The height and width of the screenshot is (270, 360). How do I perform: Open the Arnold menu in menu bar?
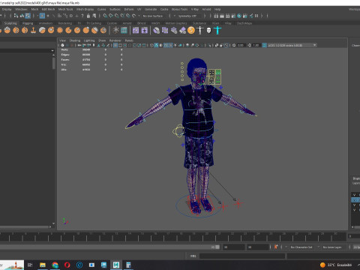point(206,9)
